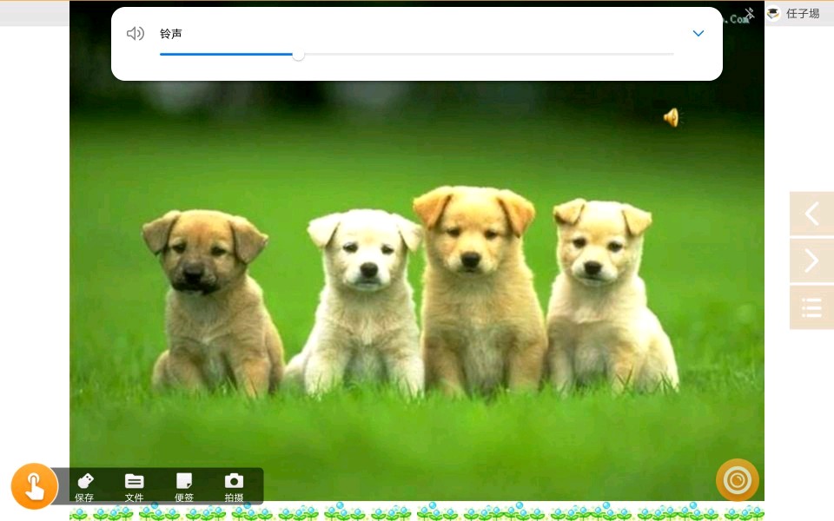Mute ringtone via the panel speaker icon
The width and height of the screenshot is (834, 521).
tap(135, 34)
